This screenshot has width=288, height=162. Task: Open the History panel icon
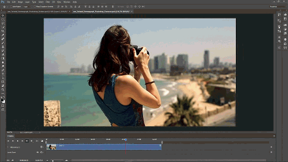279,15
